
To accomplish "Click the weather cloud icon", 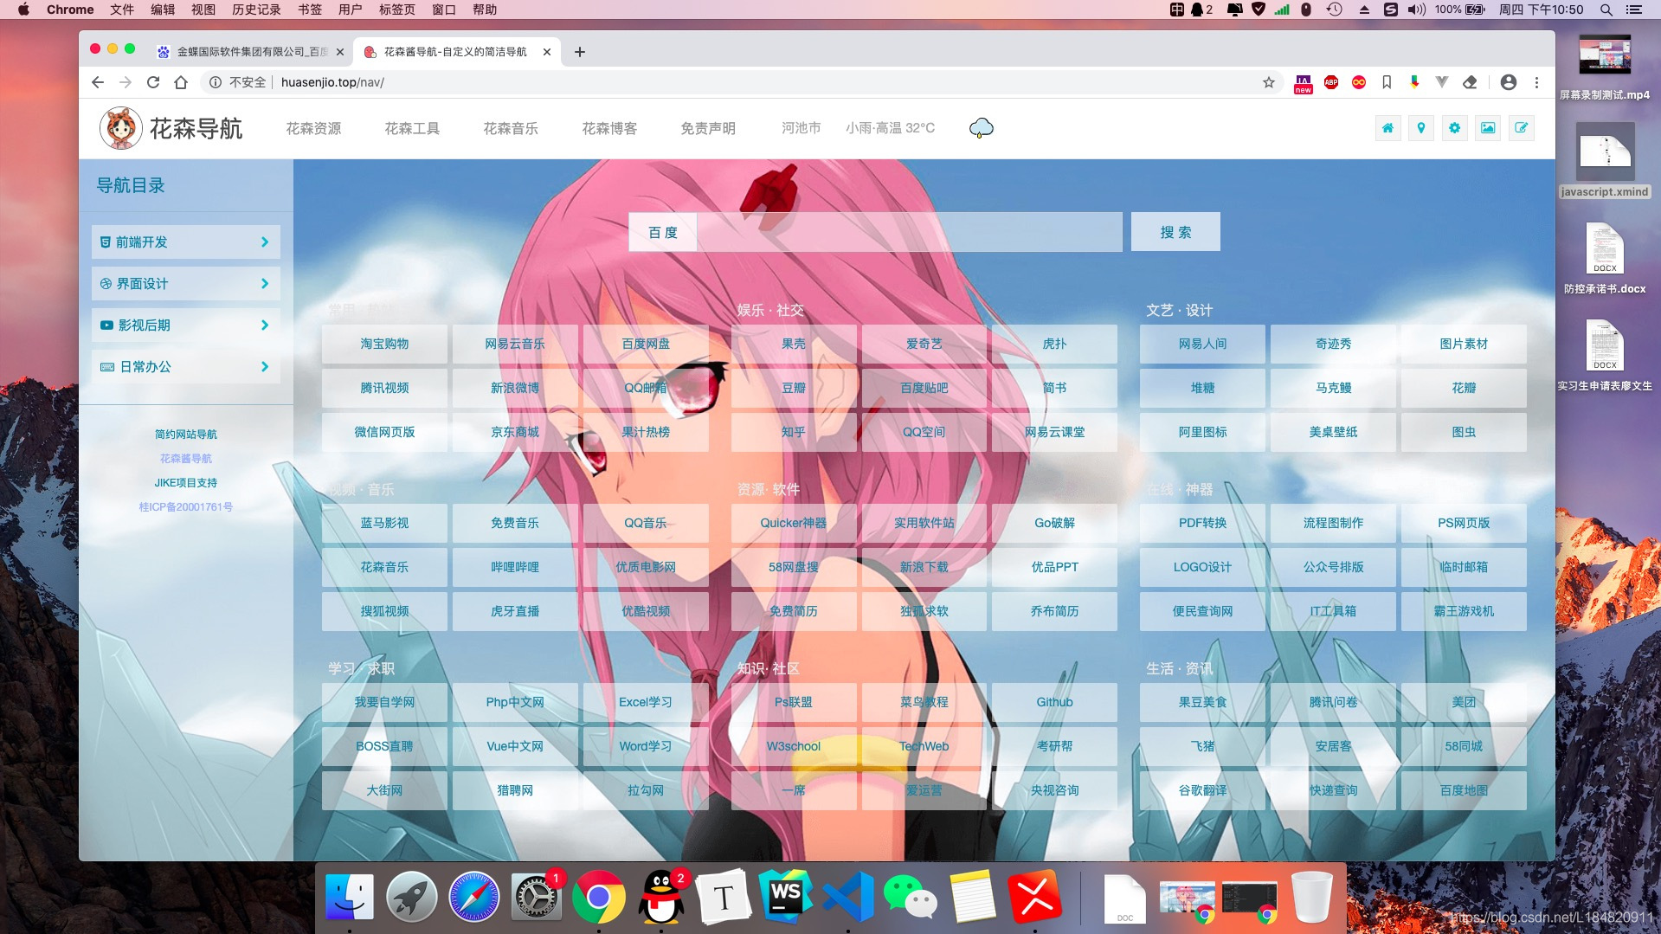I will (981, 128).
